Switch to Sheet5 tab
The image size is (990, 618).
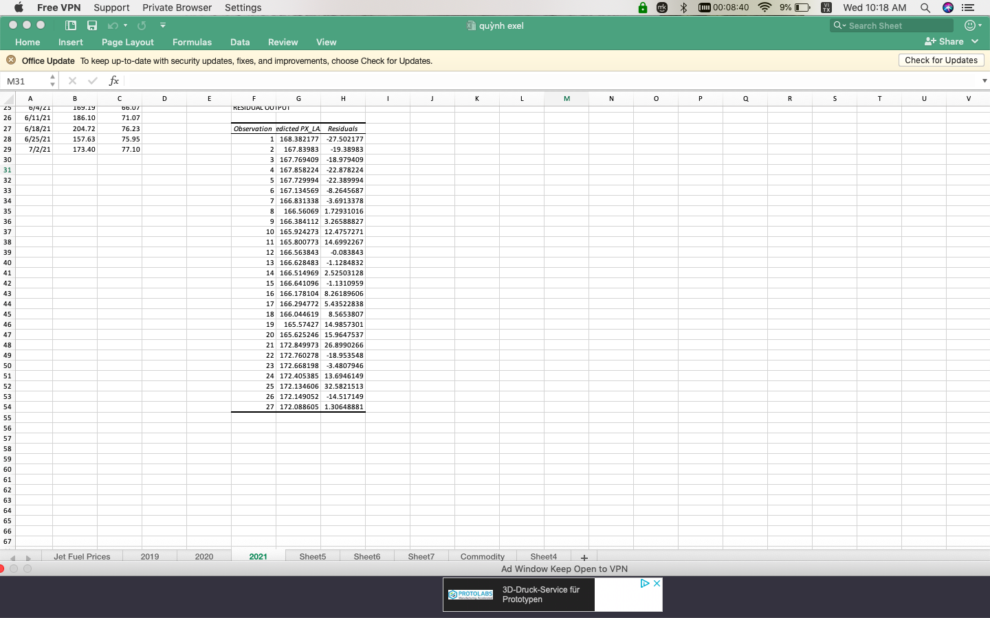[x=313, y=556]
